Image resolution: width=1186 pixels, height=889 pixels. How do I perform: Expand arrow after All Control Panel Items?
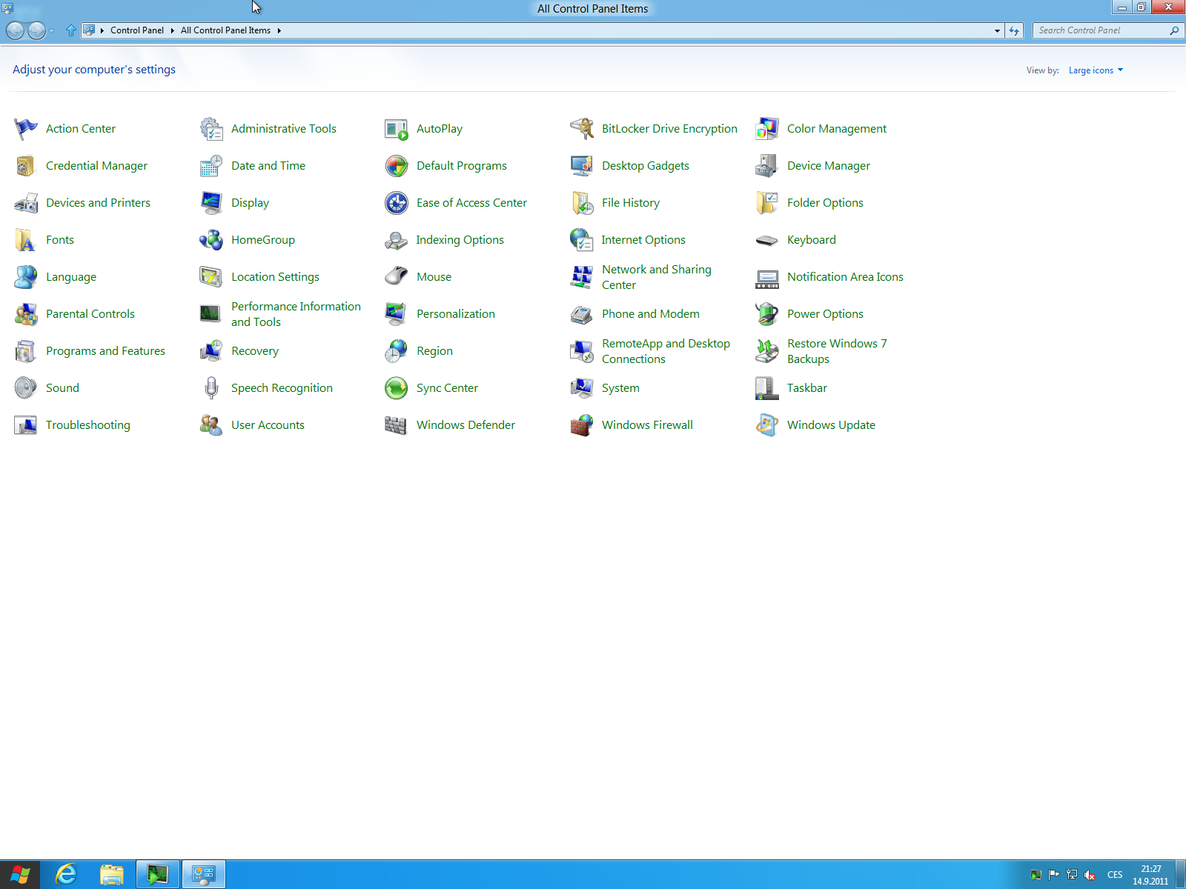[x=279, y=30]
